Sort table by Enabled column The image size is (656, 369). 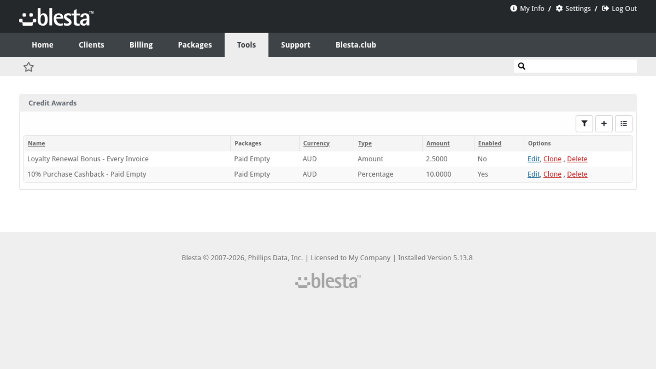point(490,143)
